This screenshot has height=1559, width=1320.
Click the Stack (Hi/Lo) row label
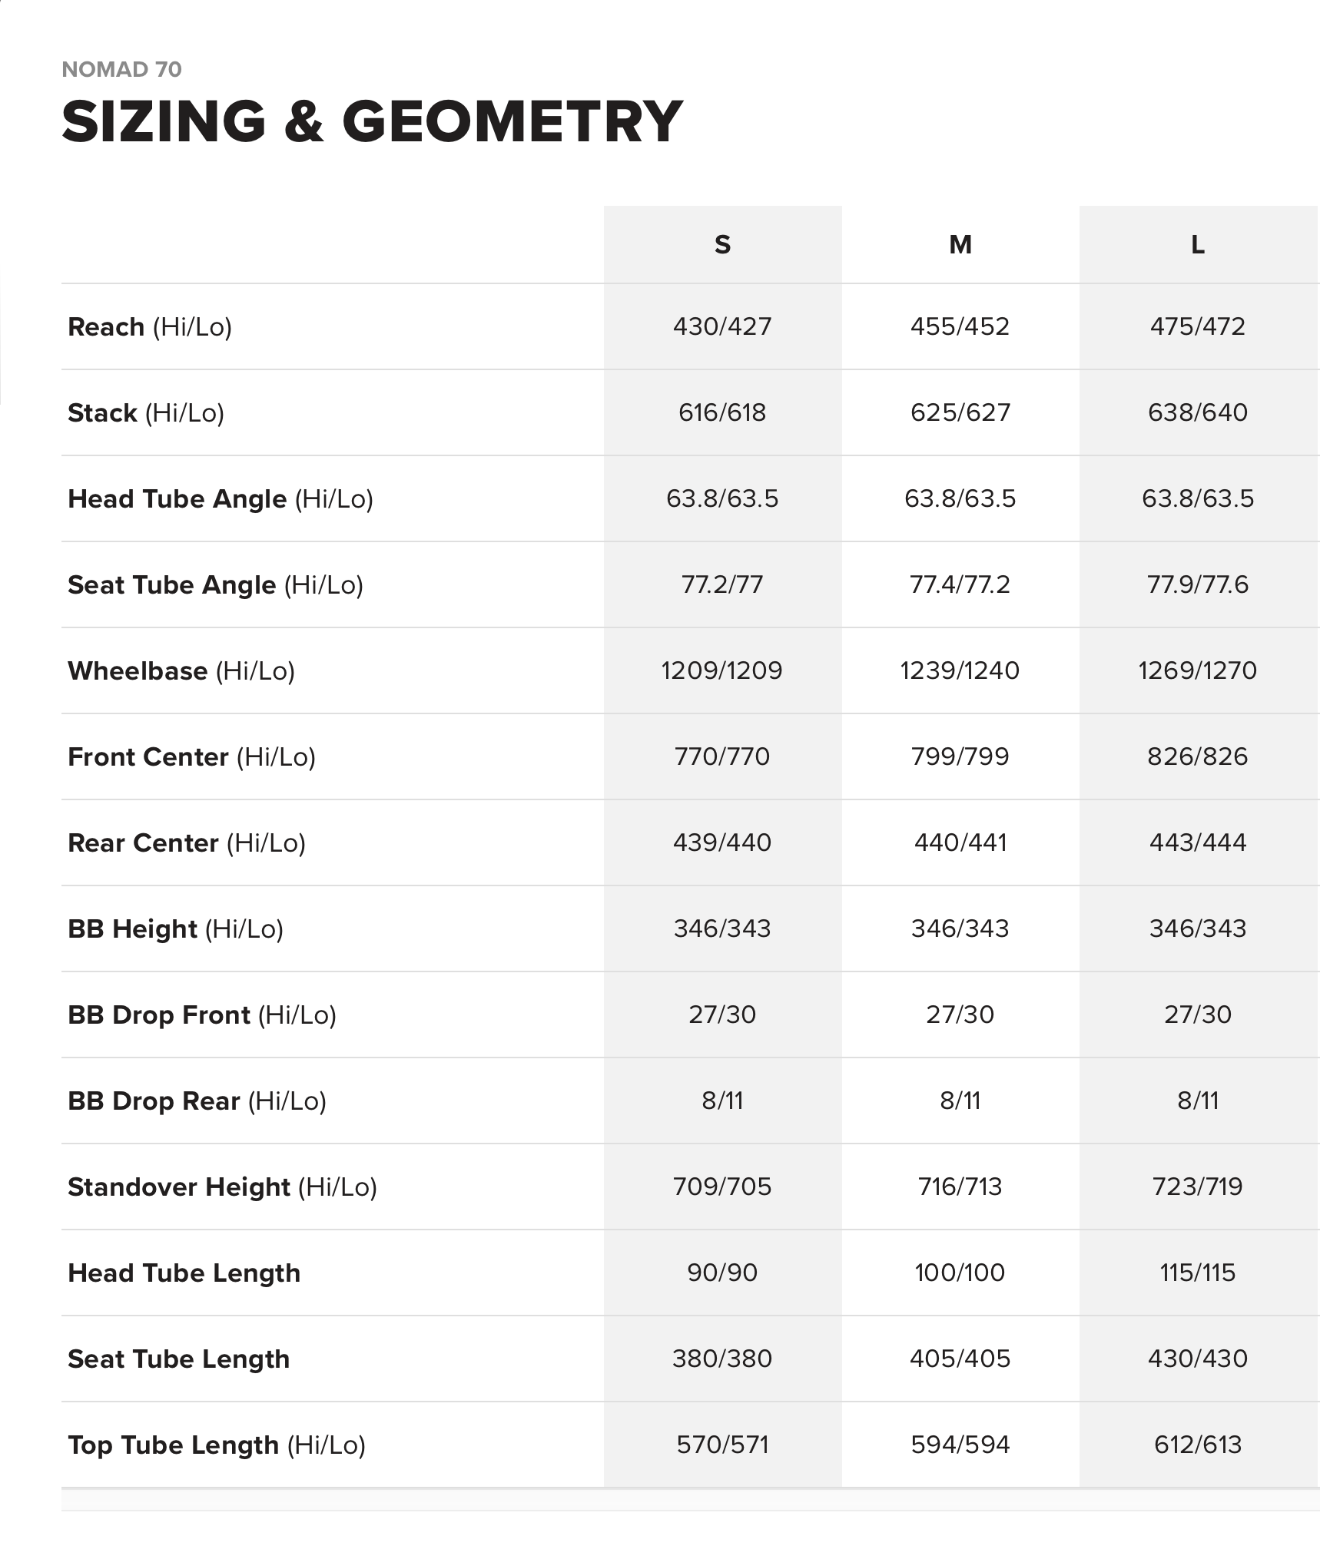146,413
